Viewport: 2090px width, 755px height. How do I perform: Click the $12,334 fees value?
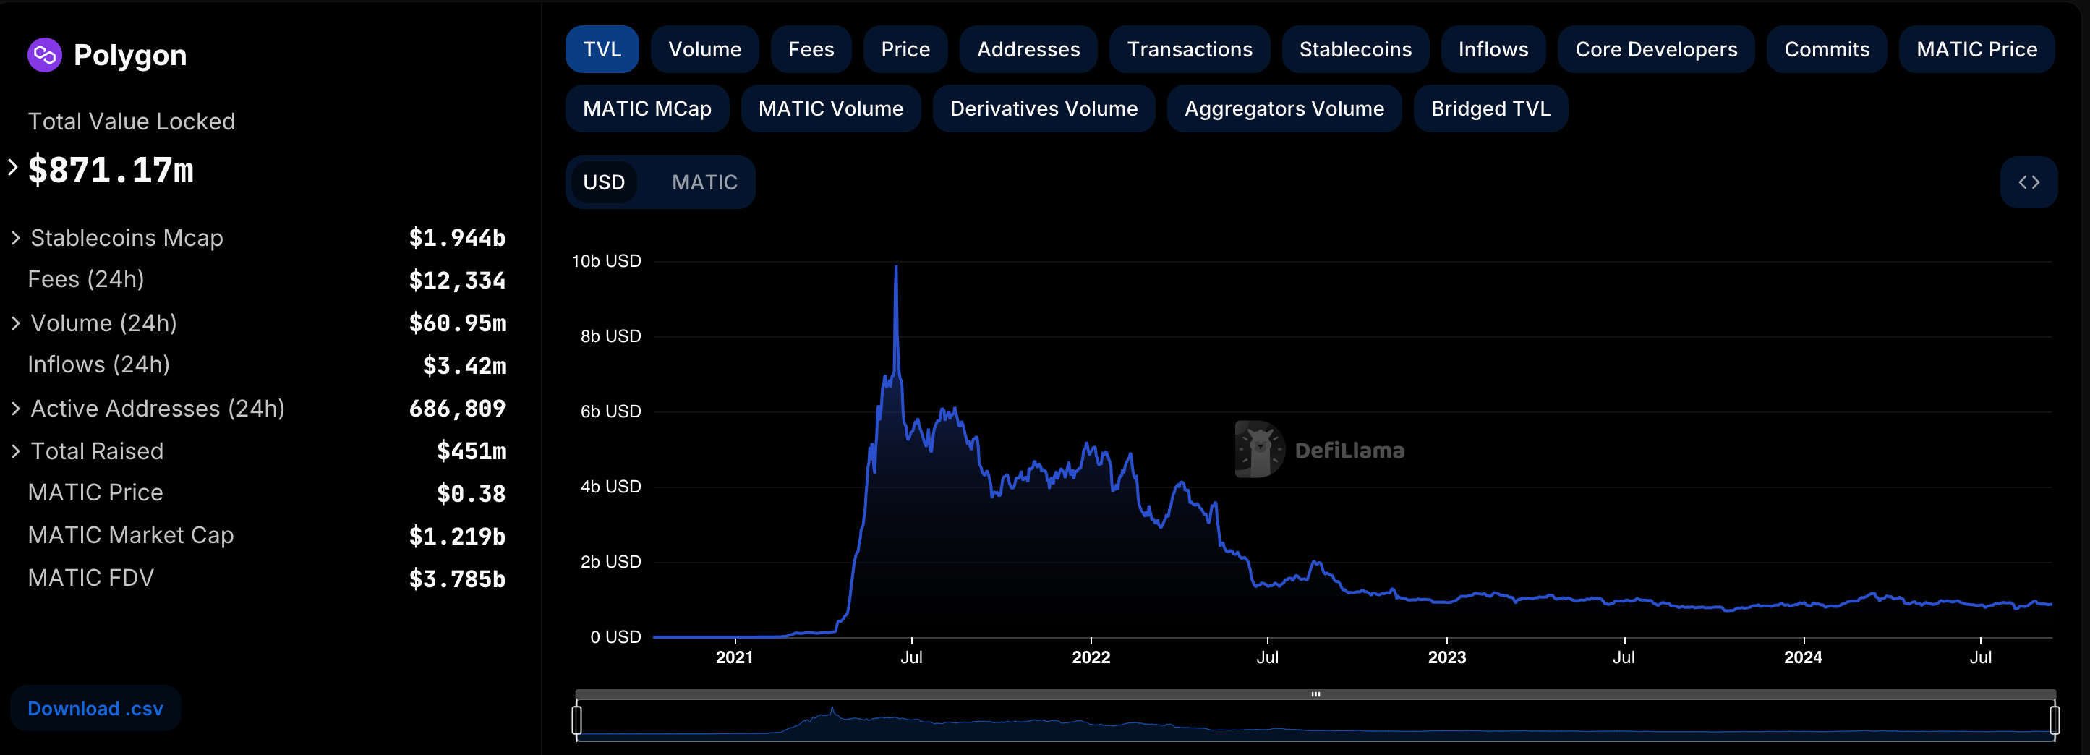tap(457, 281)
